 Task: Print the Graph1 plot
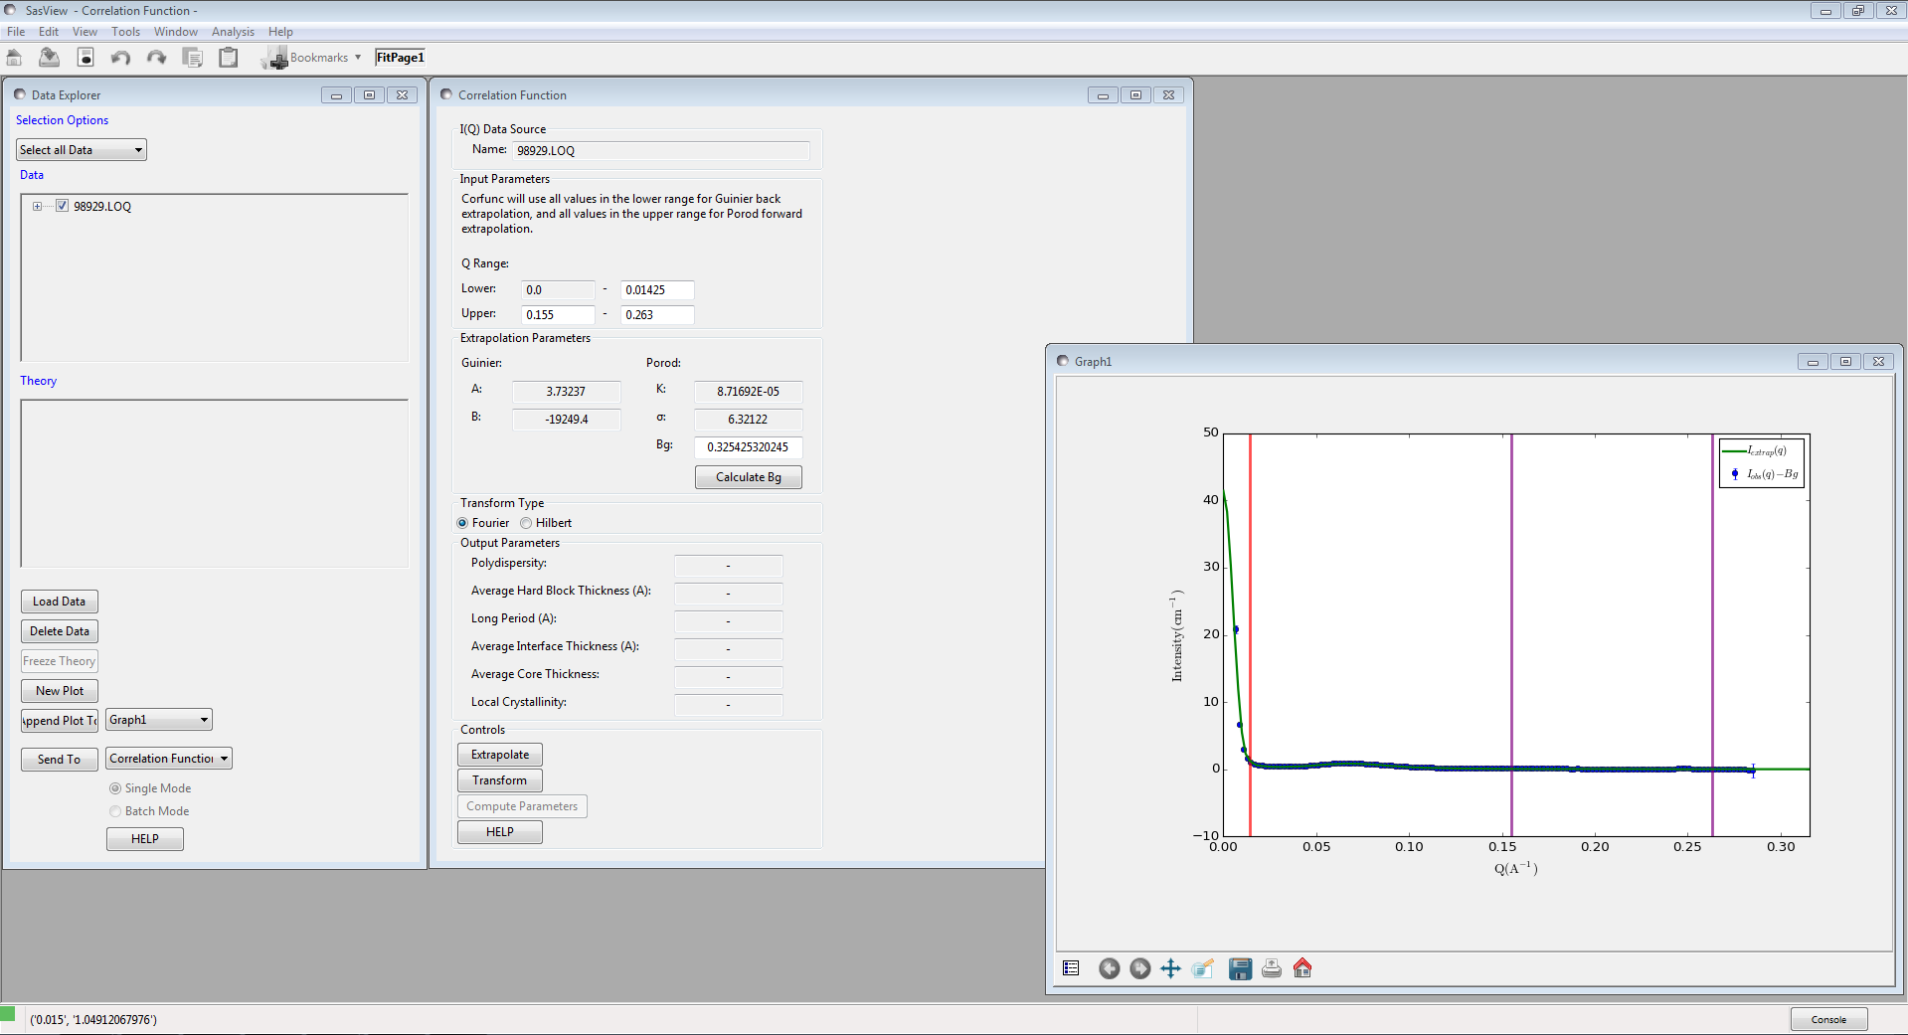[x=1271, y=968]
